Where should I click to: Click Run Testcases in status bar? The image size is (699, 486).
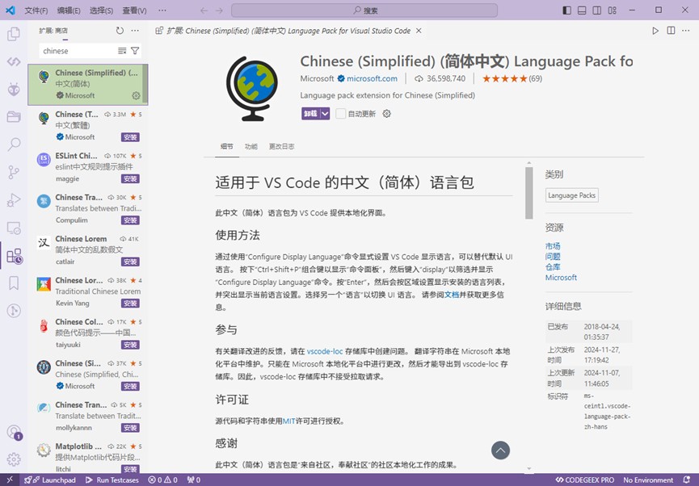112,480
